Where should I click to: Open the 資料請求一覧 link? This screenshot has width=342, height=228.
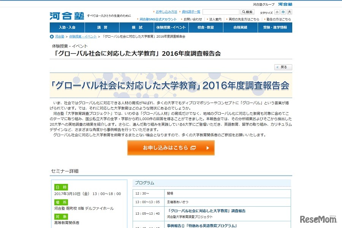click(x=191, y=12)
